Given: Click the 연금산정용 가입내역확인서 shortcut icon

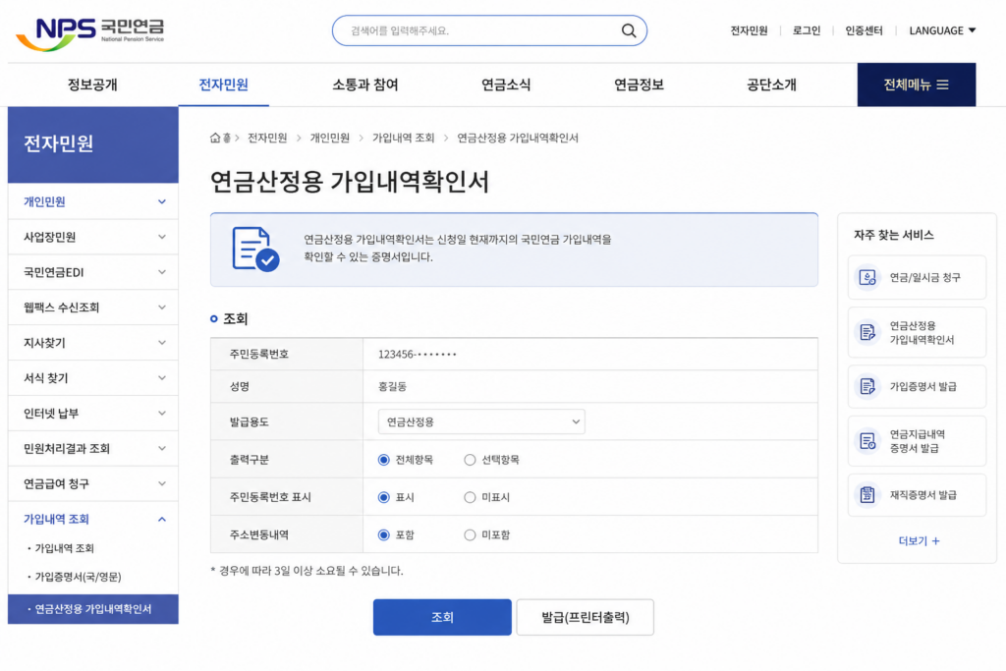Looking at the screenshot, I should tap(867, 332).
